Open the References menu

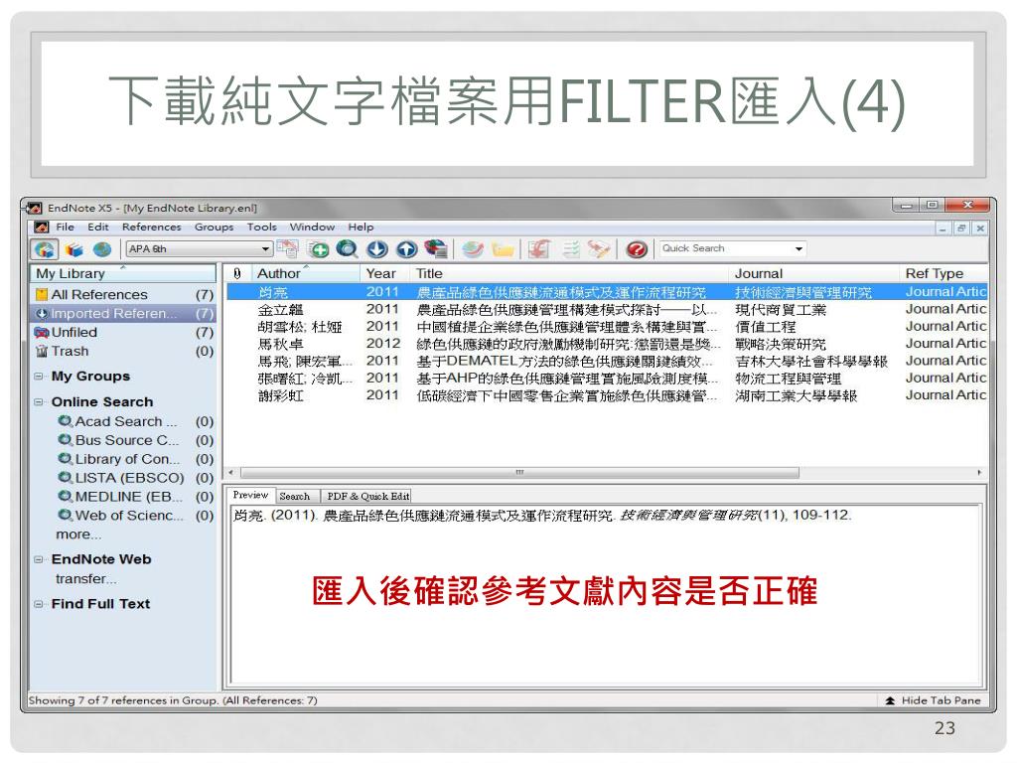coord(152,228)
